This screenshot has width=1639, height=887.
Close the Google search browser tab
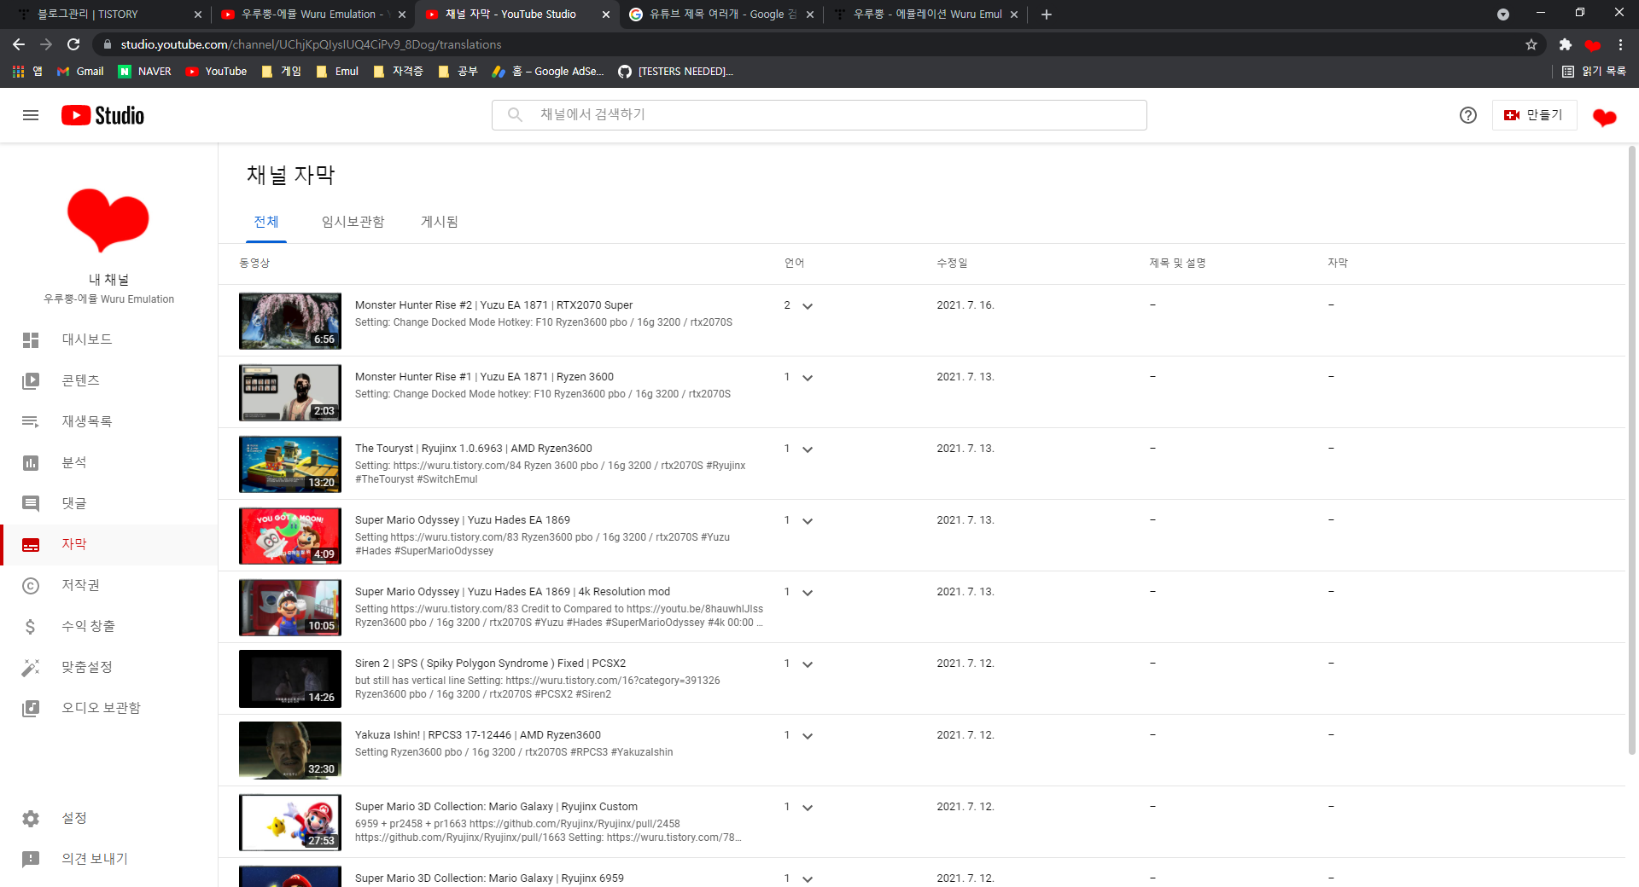(x=810, y=14)
